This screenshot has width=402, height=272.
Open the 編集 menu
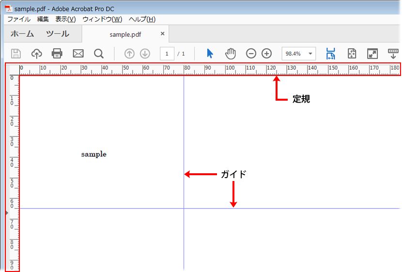pos(43,19)
